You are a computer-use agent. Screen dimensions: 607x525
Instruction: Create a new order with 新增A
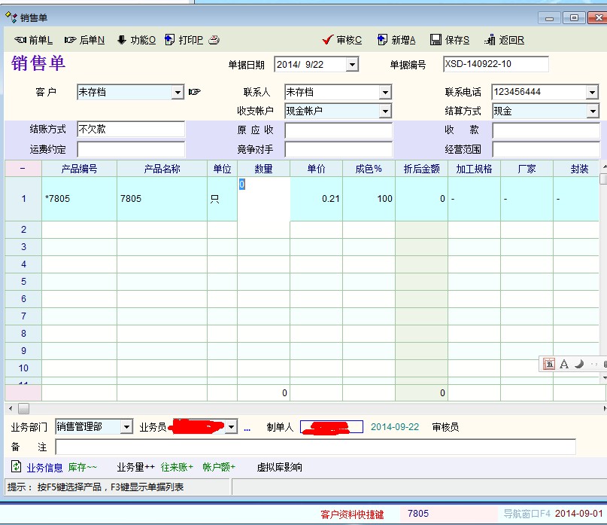click(396, 40)
